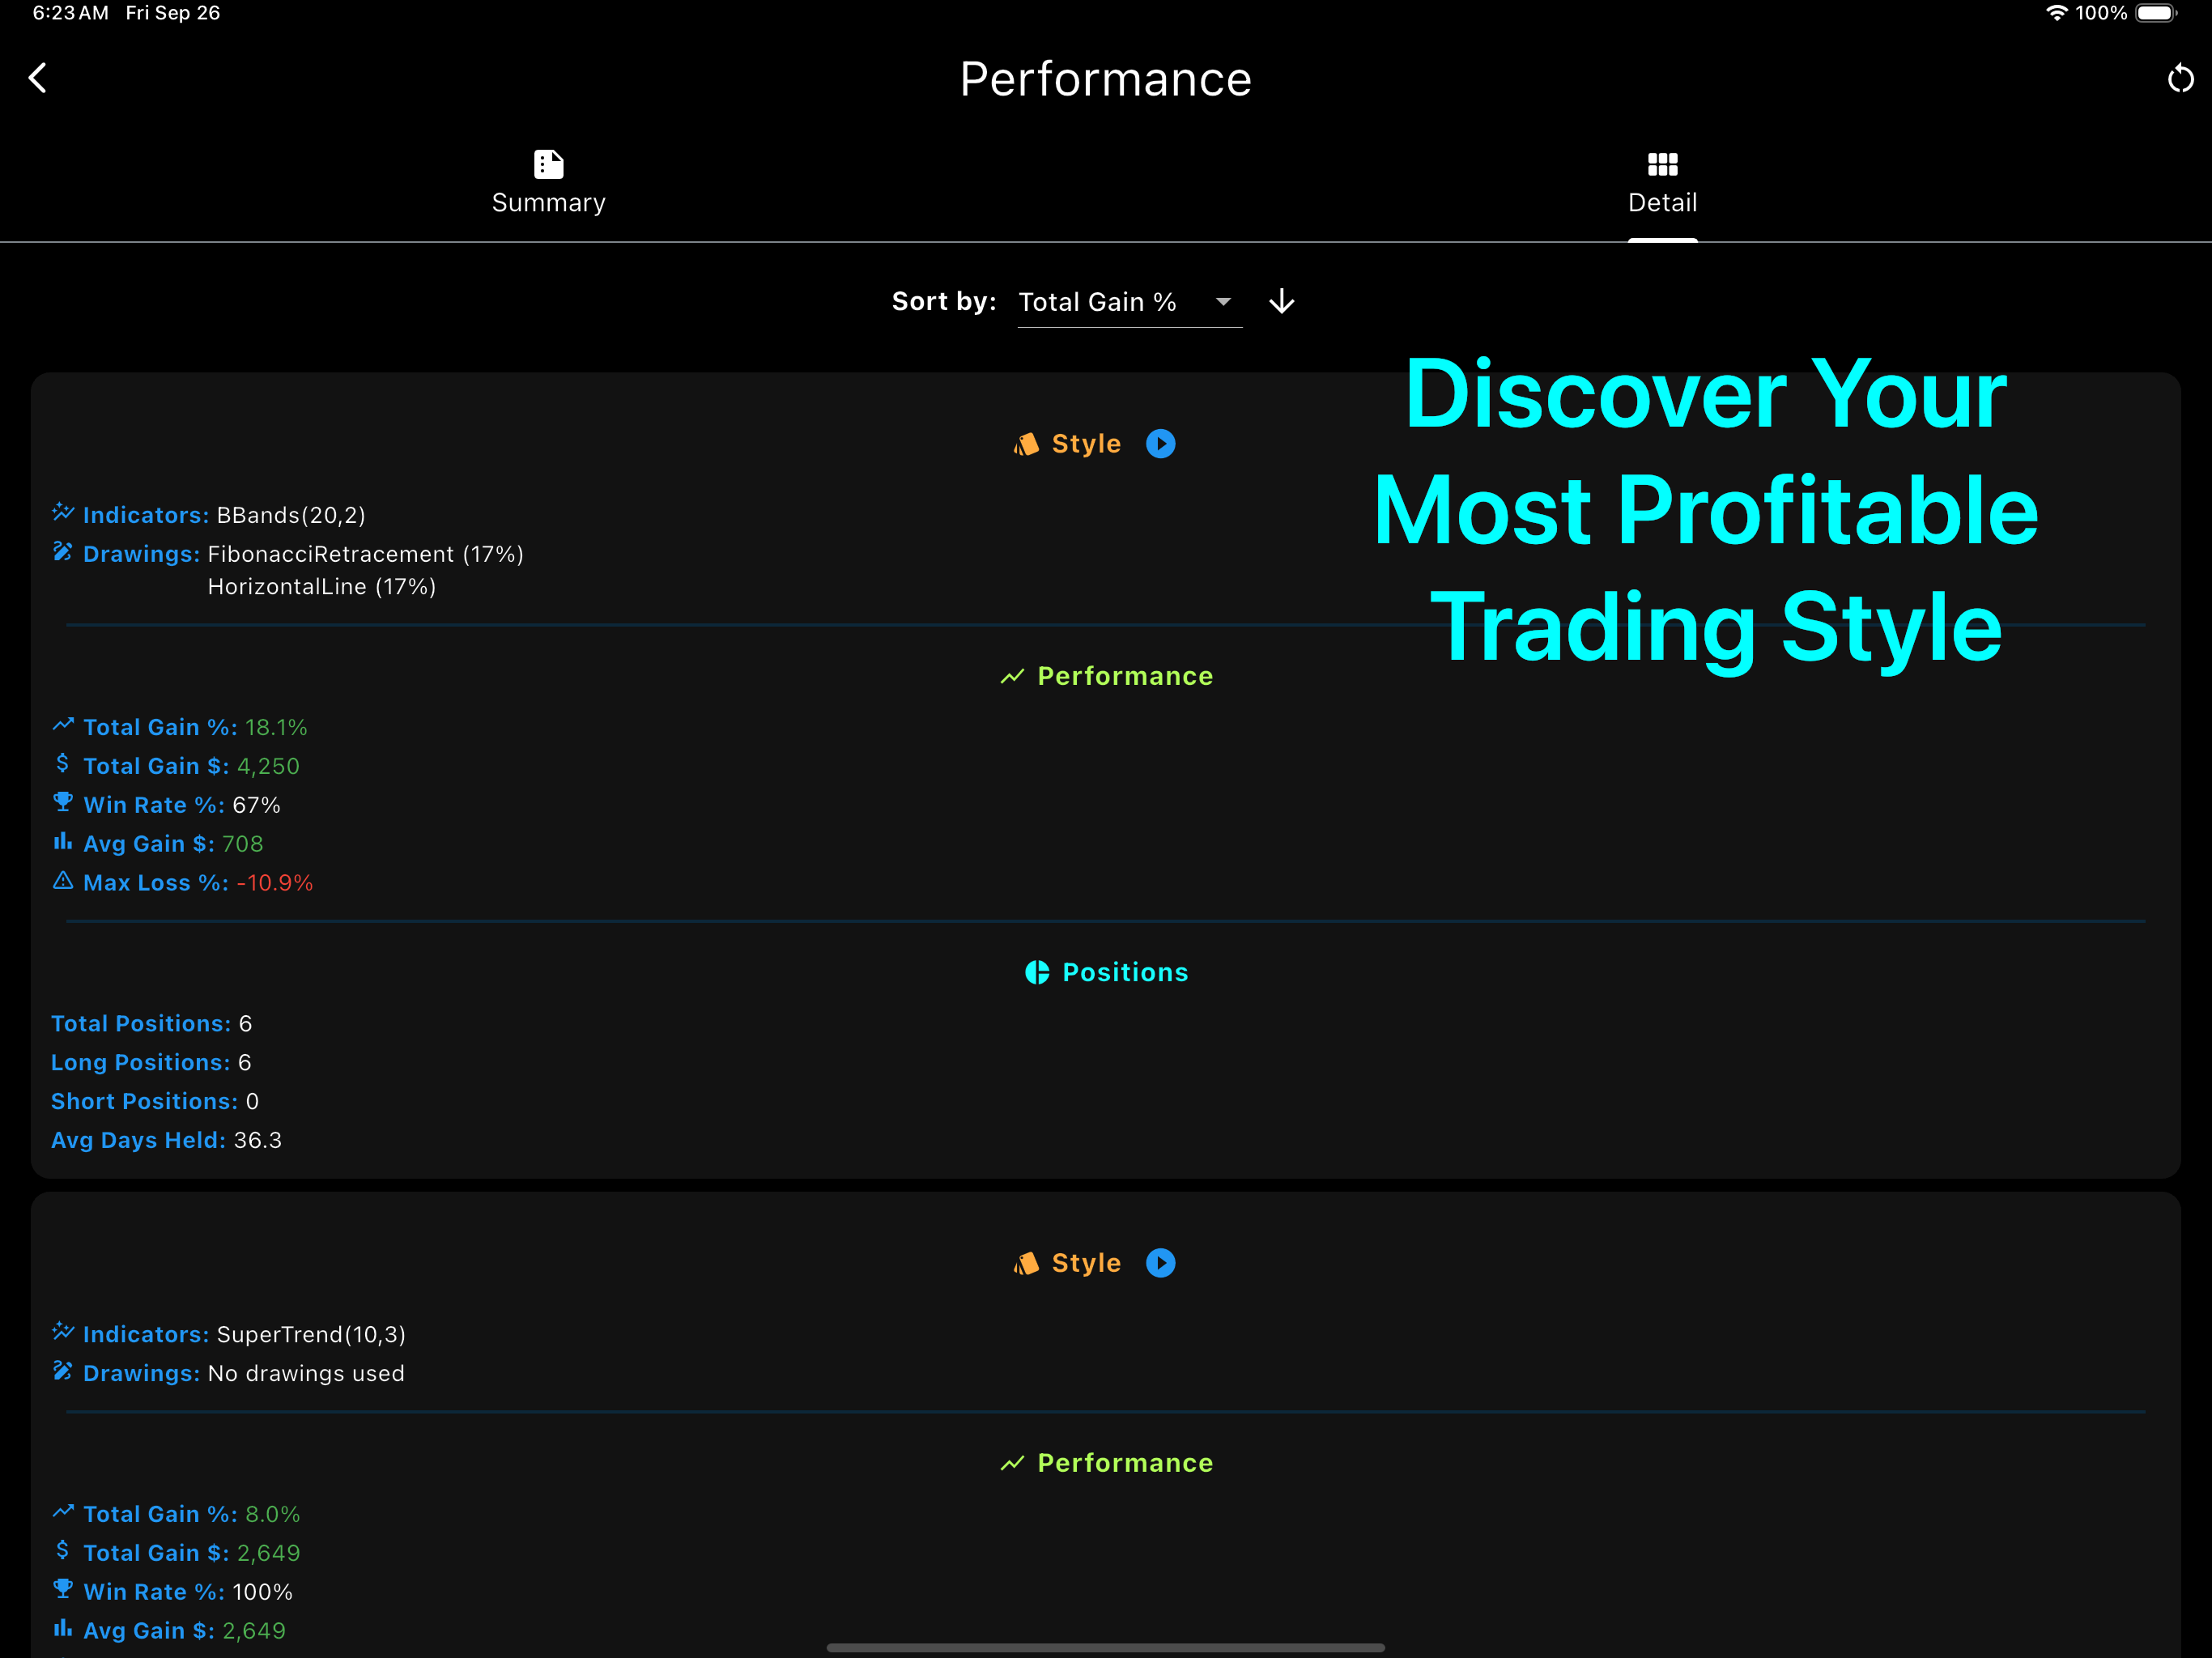
Task: Click the Style tag icon in BBands card
Action: pos(1026,443)
